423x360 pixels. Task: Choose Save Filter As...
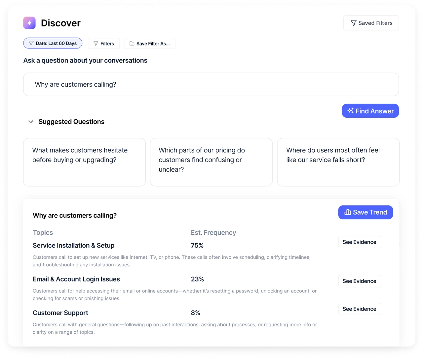click(x=150, y=44)
